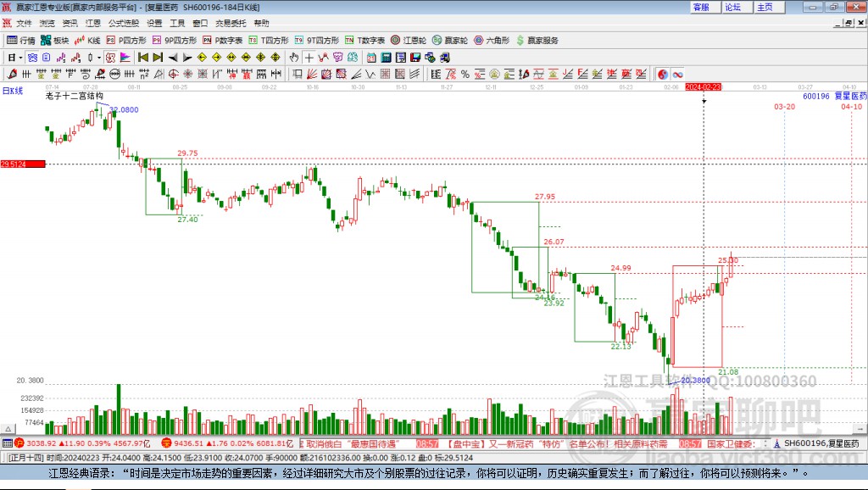
Task: Open the T数字表 tool
Action: coord(364,41)
